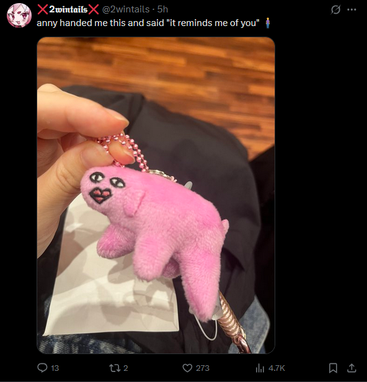Click the red X before the display name
The width and height of the screenshot is (367, 382).
pos(43,9)
